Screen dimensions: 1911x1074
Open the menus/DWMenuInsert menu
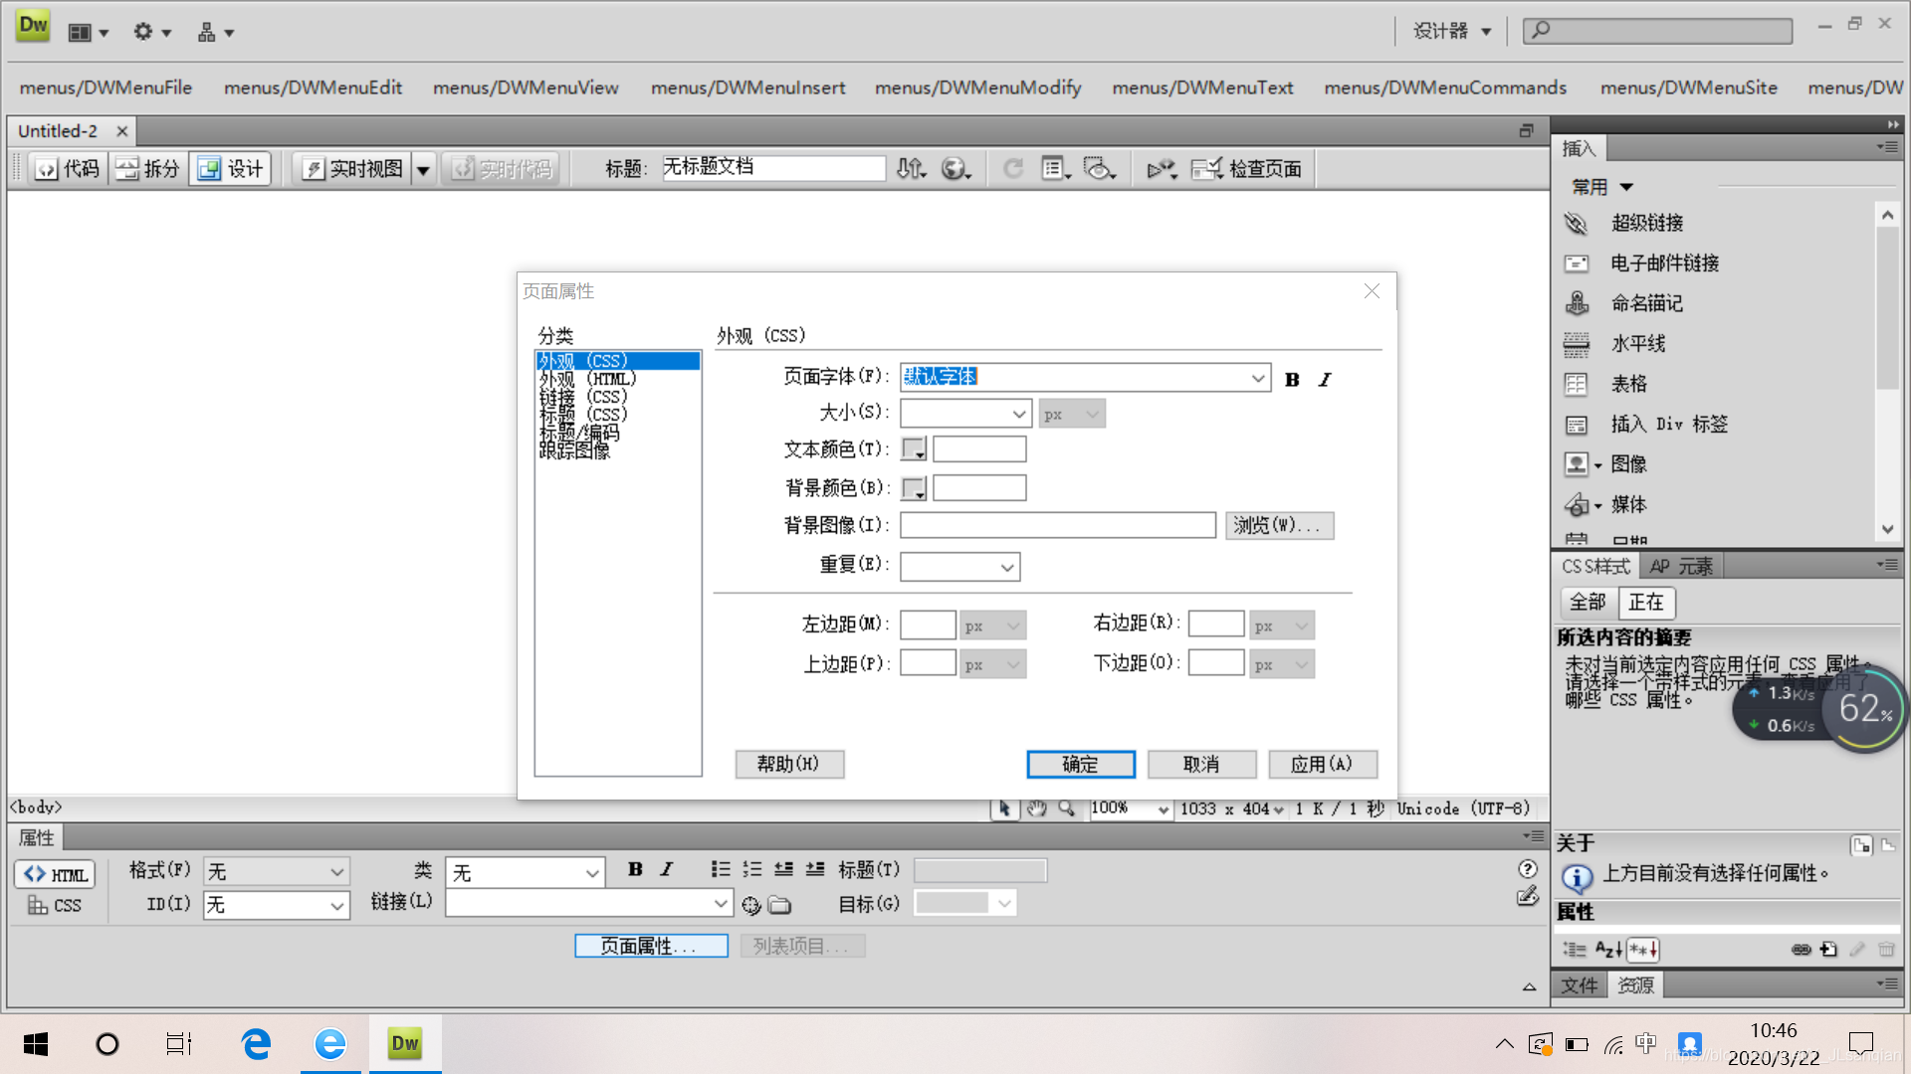747,88
